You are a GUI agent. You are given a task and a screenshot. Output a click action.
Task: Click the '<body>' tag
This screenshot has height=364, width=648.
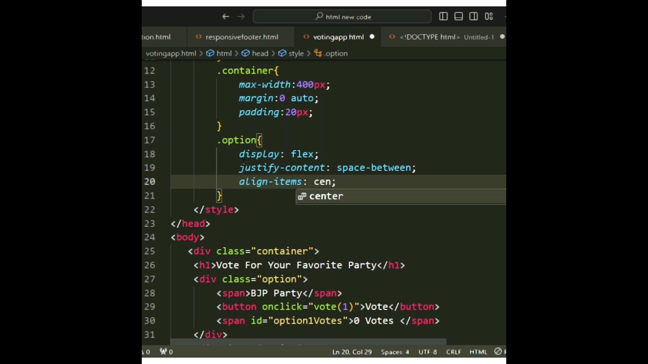[187, 237]
